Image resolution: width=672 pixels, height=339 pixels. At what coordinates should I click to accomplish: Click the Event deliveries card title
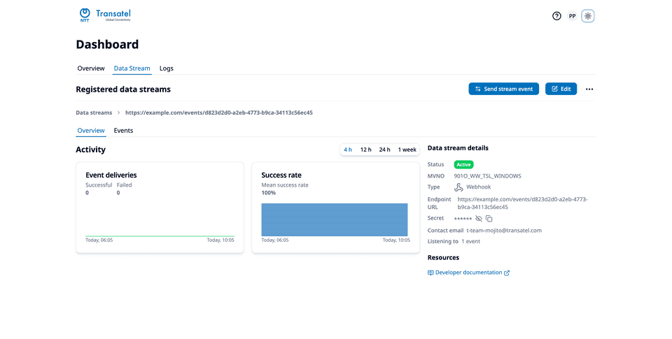(111, 175)
